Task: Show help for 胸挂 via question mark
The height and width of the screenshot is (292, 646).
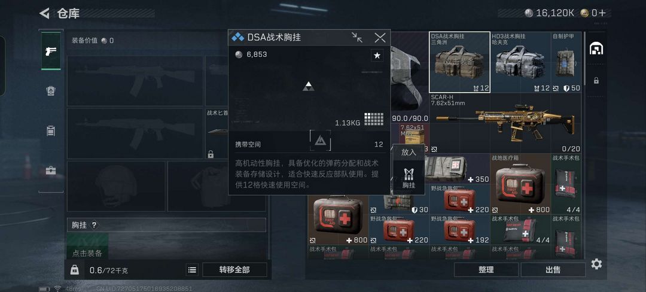Action: [x=95, y=225]
